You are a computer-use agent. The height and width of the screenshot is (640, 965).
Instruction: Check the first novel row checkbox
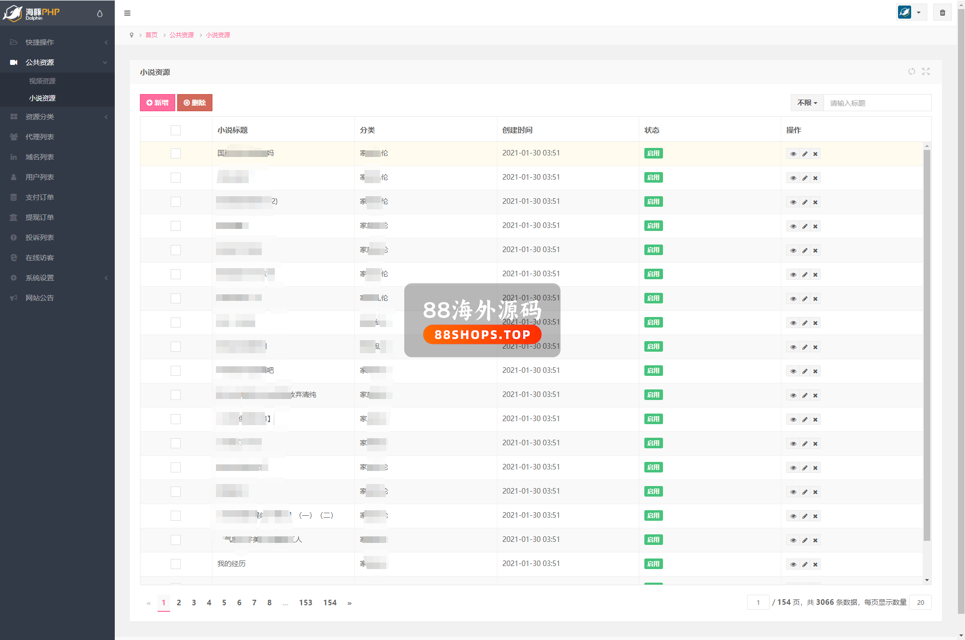tap(176, 153)
